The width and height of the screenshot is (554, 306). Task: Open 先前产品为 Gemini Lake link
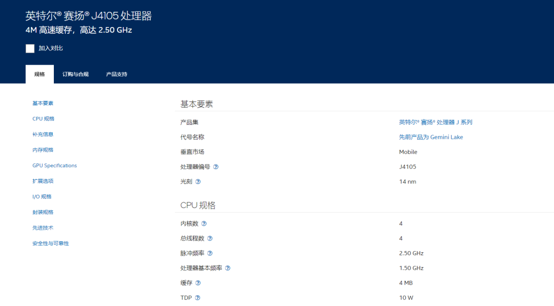tap(431, 137)
